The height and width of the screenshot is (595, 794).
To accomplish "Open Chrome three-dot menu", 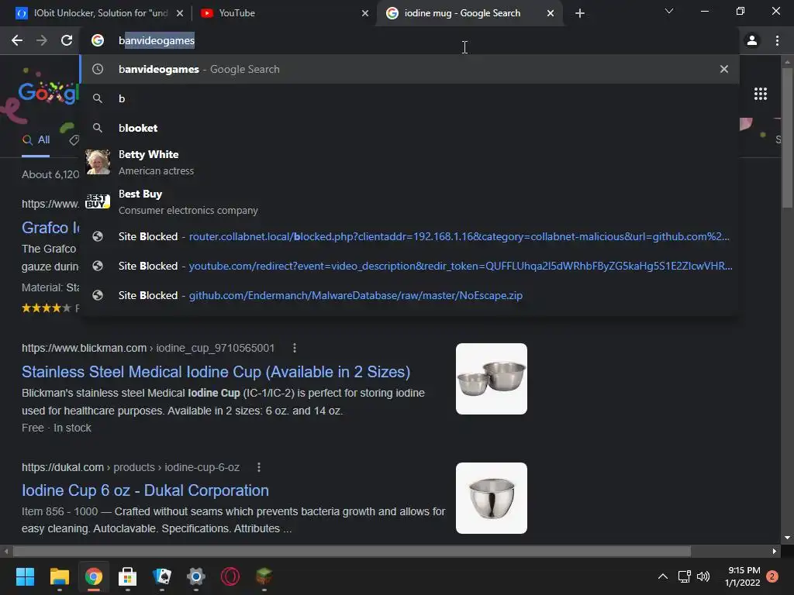I will [x=777, y=40].
